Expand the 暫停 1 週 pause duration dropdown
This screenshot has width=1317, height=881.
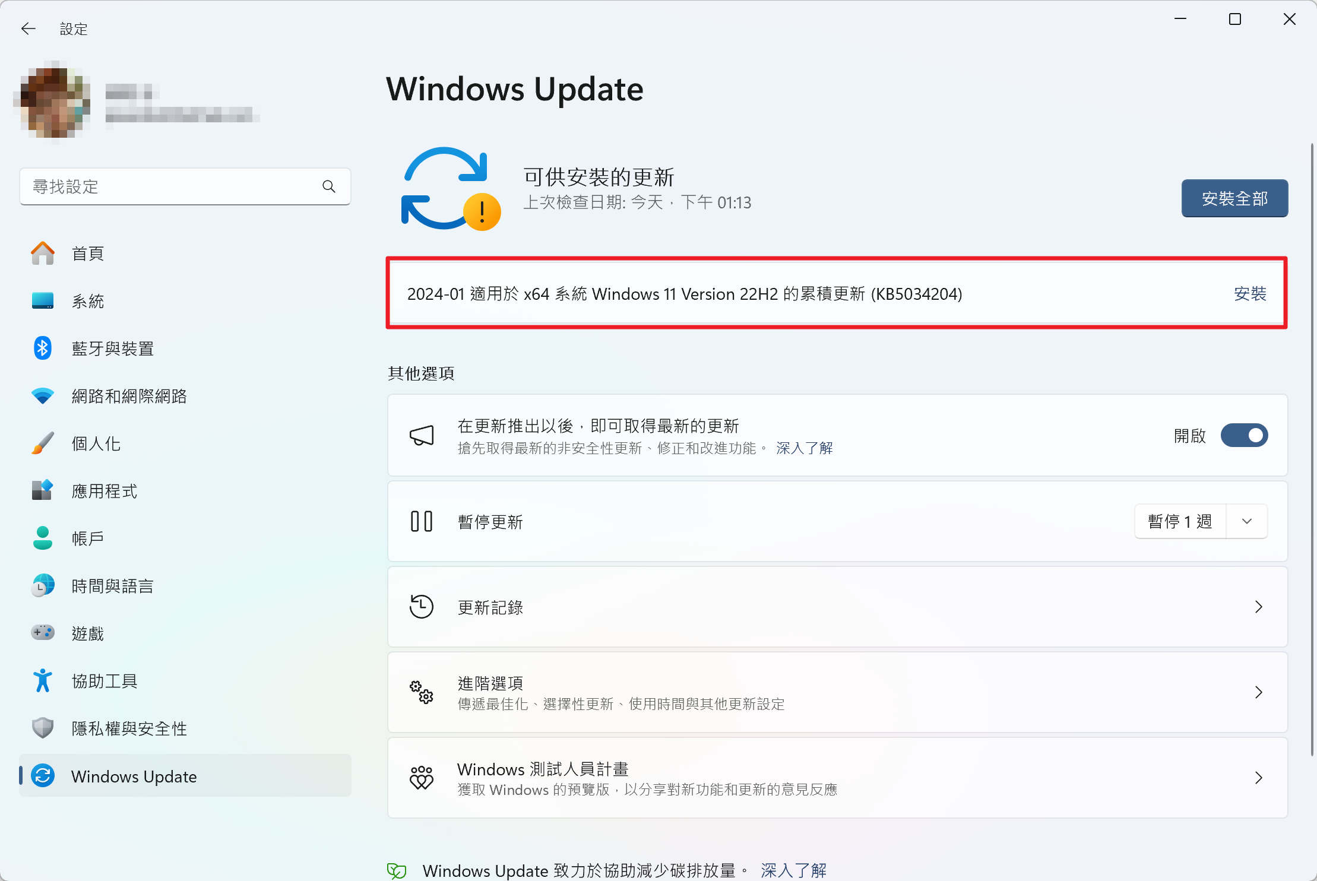[x=1247, y=521]
